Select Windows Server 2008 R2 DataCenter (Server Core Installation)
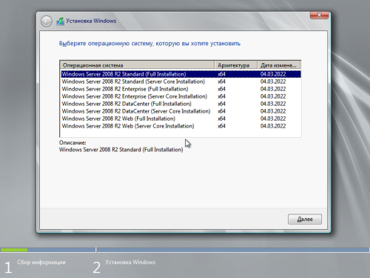This screenshot has height=278, width=370. 181,111
